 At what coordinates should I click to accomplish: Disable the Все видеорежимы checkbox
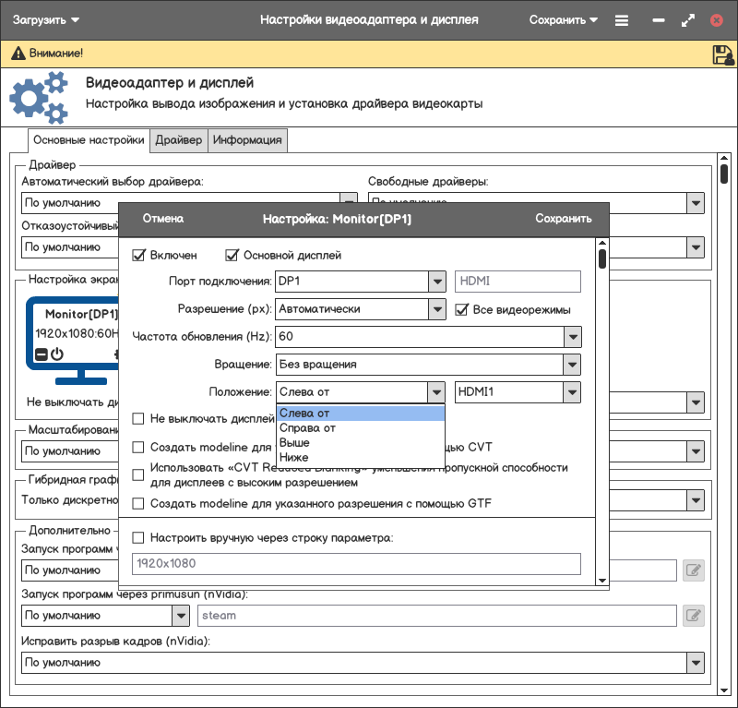coord(463,309)
